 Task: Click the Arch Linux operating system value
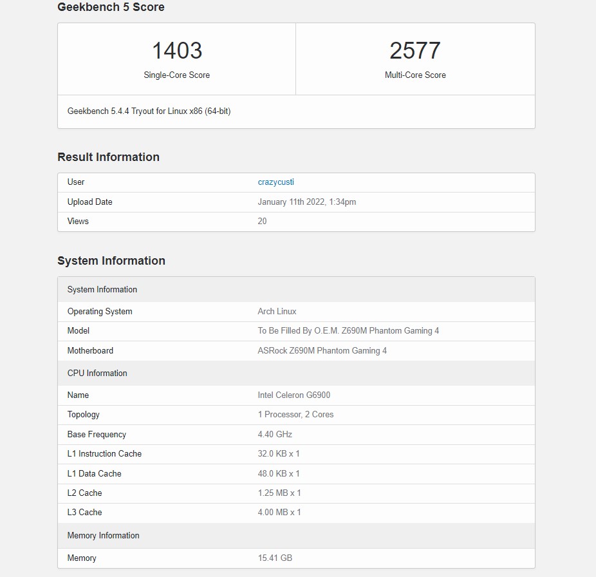pos(277,312)
